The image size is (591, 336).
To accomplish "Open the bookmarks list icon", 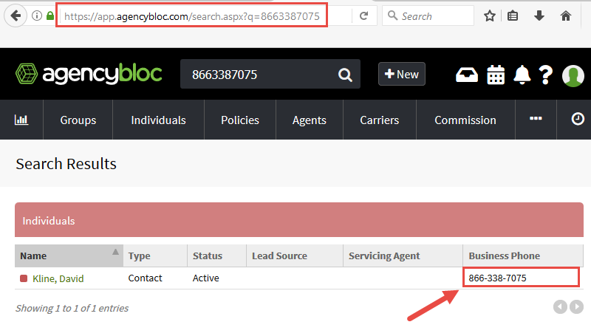I will tap(513, 16).
